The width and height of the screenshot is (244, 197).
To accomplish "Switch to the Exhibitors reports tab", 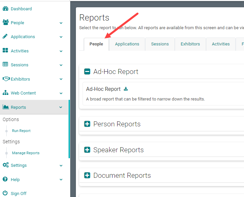I will pyautogui.click(x=190, y=44).
